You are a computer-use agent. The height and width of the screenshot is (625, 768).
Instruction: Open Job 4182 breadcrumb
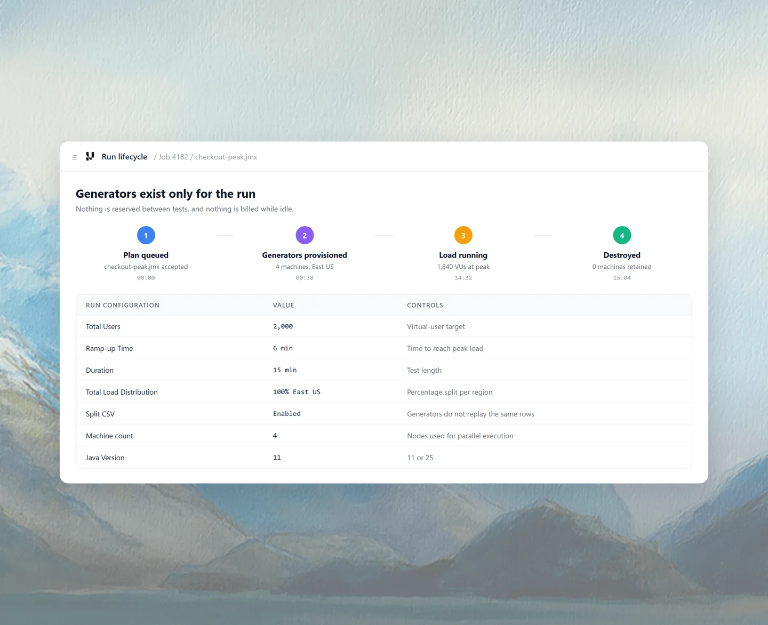(173, 157)
